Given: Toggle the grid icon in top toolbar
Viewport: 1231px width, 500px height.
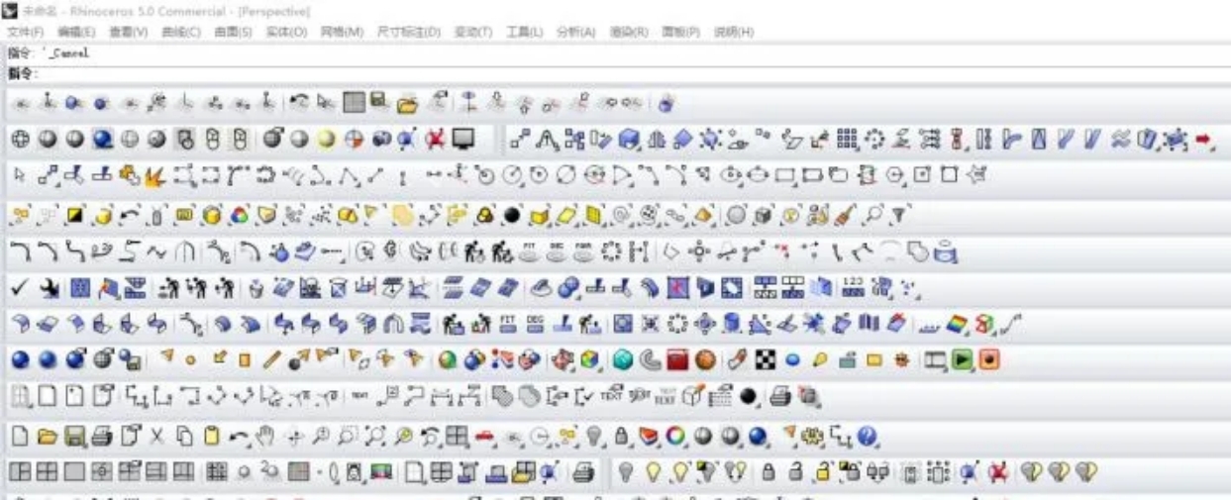Looking at the screenshot, I should [355, 102].
